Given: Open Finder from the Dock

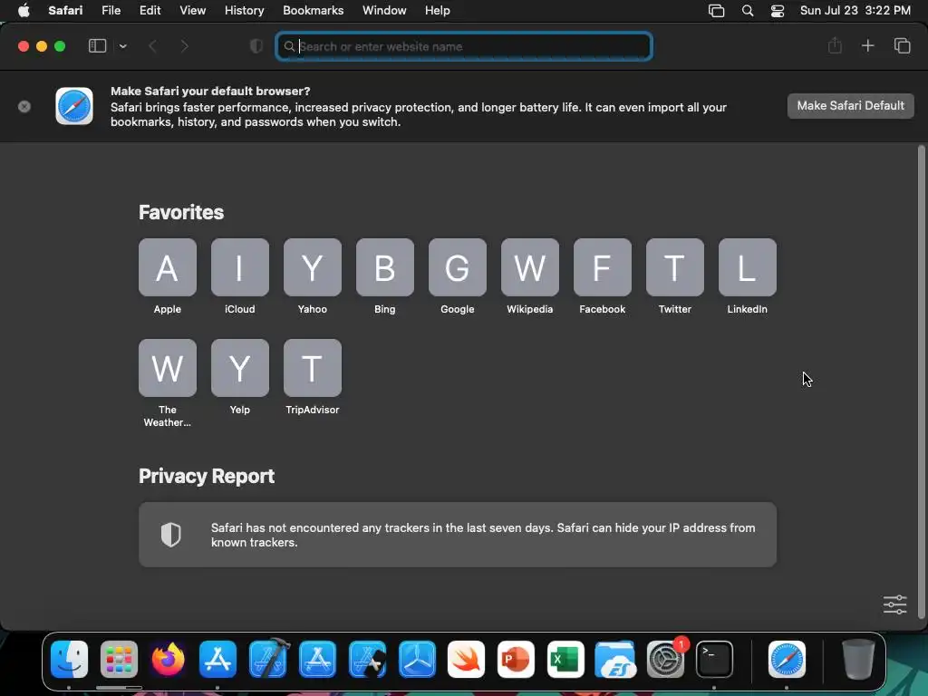Looking at the screenshot, I should (69, 660).
